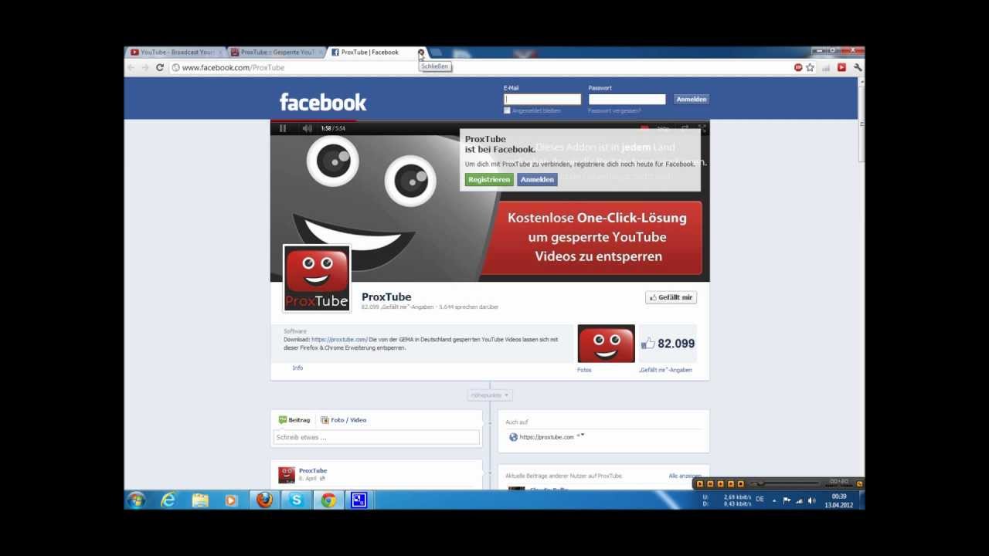Open the blue screen-recorder taskbar icon
This screenshot has width=989, height=556.
(x=359, y=500)
